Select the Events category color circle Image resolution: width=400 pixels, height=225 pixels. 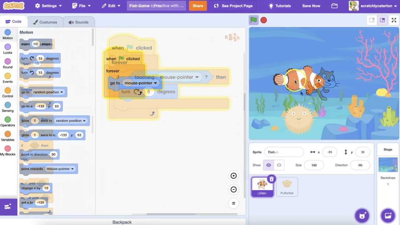8,76
